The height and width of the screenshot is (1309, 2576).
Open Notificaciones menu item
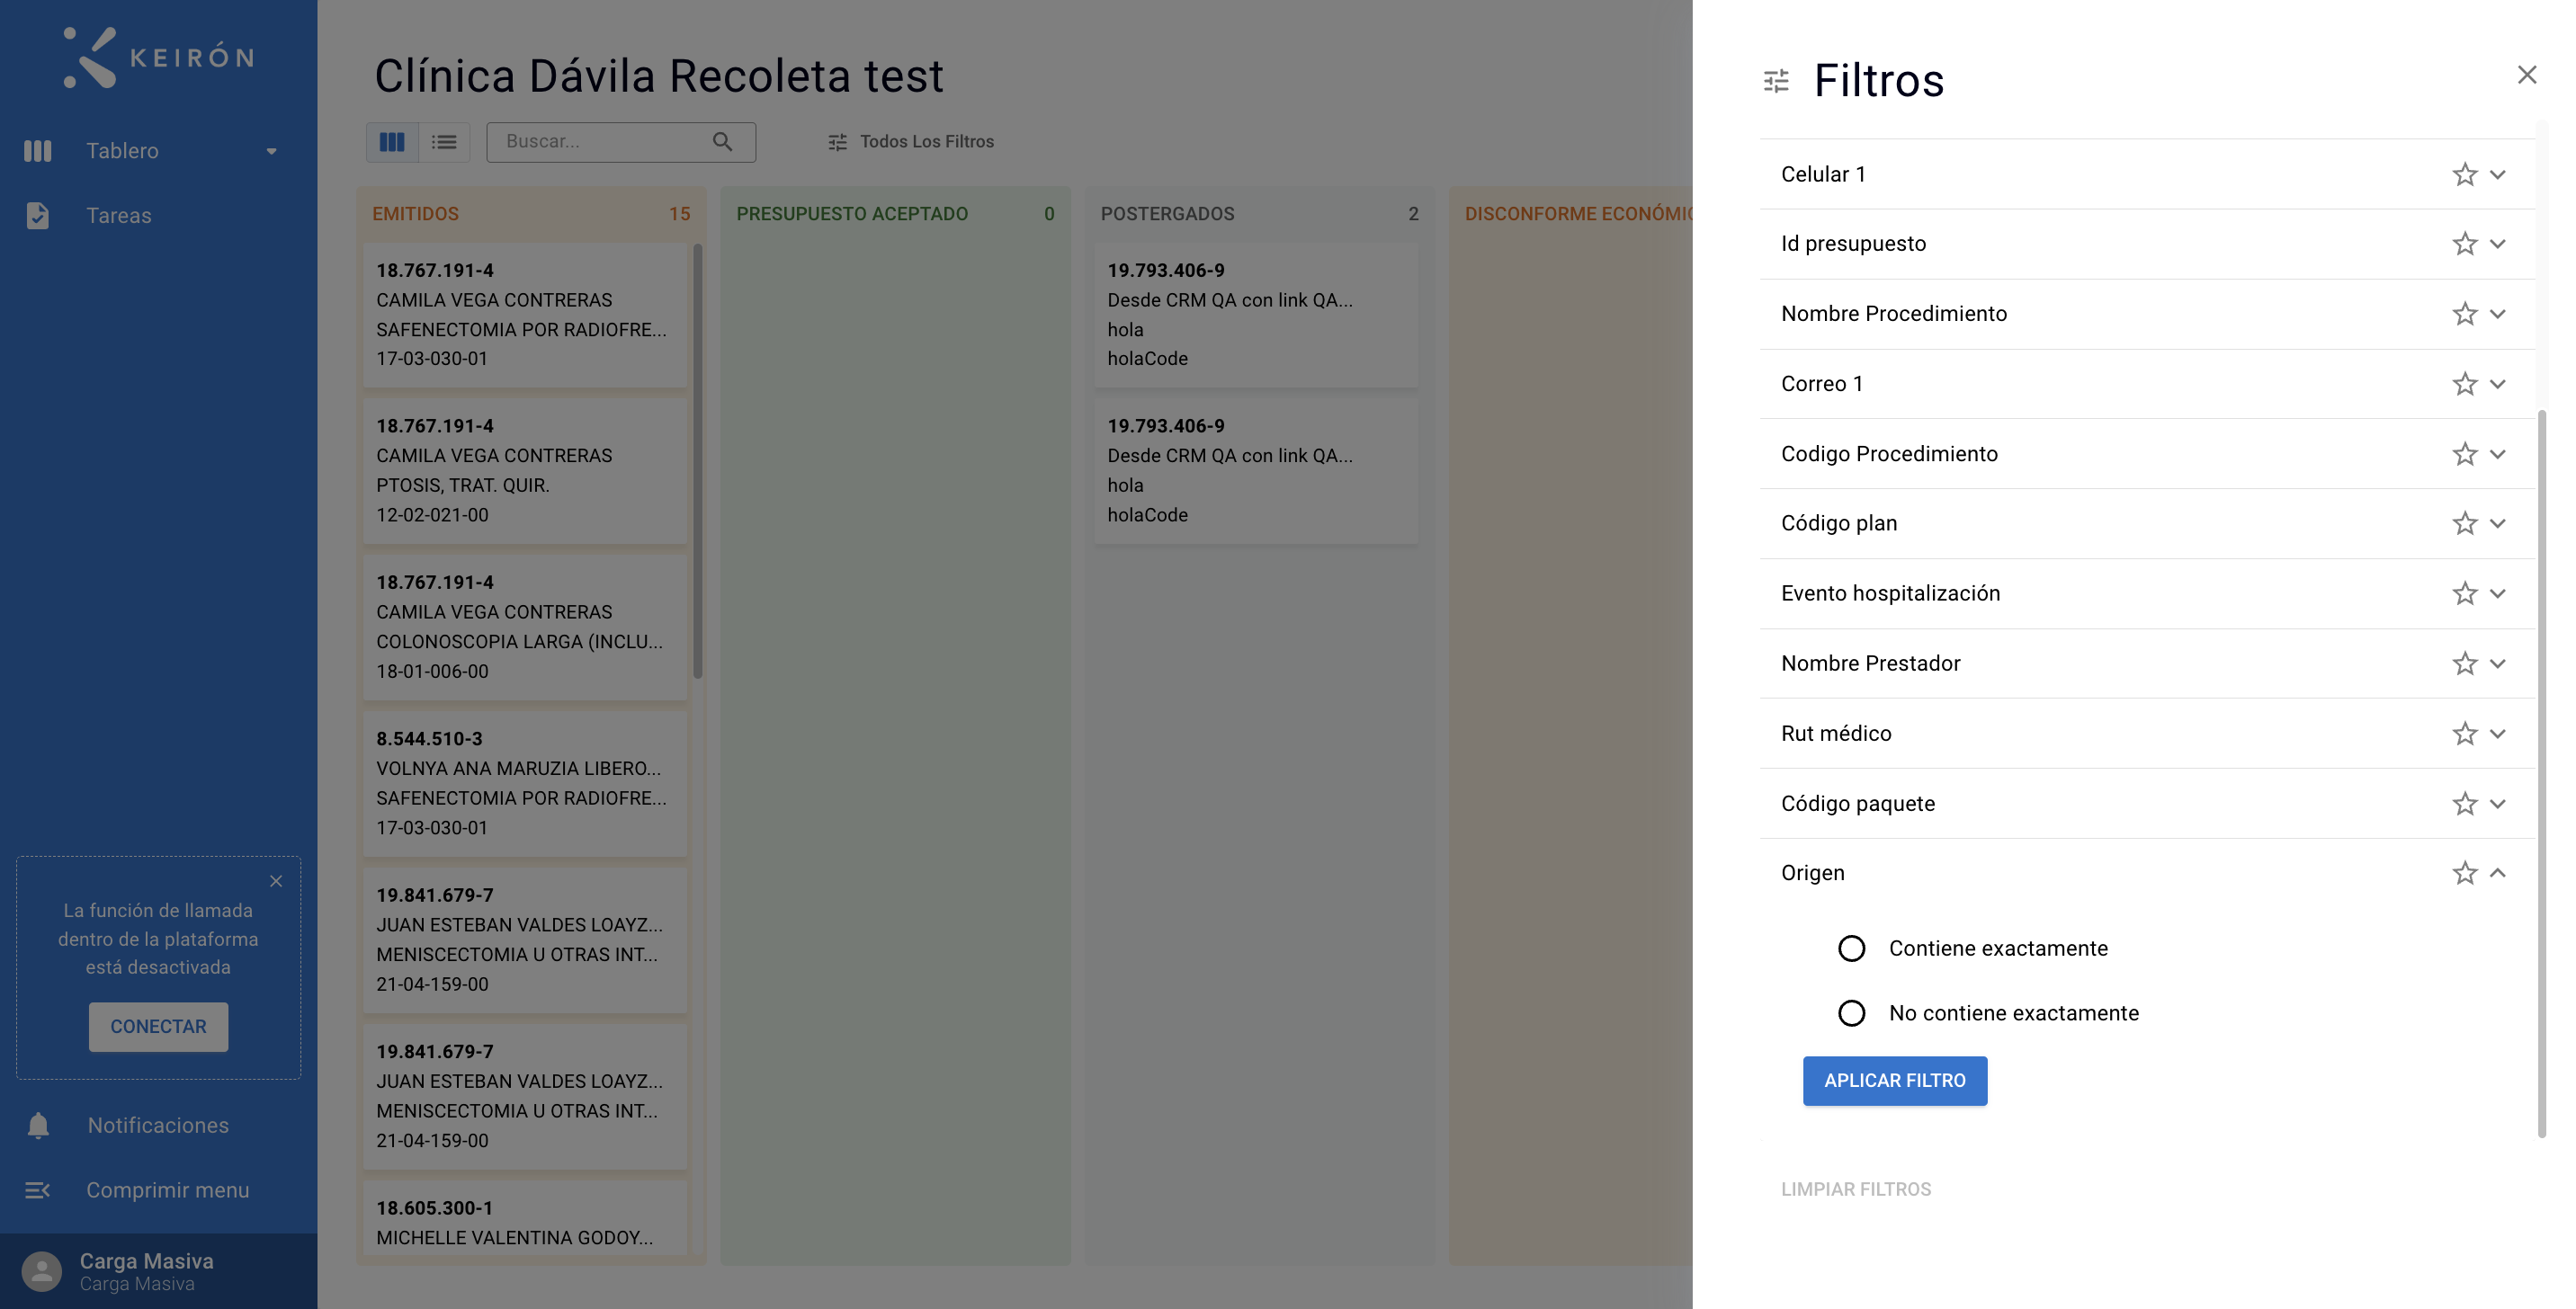158,1126
